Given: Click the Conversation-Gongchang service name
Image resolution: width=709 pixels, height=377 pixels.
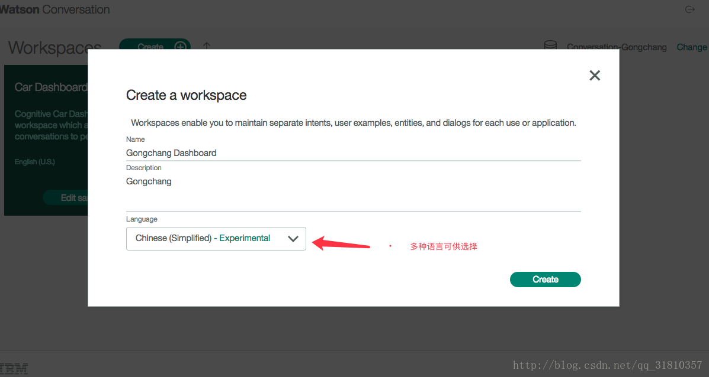Looking at the screenshot, I should (617, 47).
